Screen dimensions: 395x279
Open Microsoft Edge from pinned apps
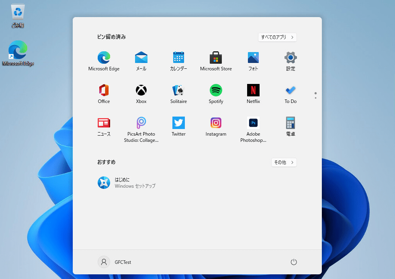104,61
